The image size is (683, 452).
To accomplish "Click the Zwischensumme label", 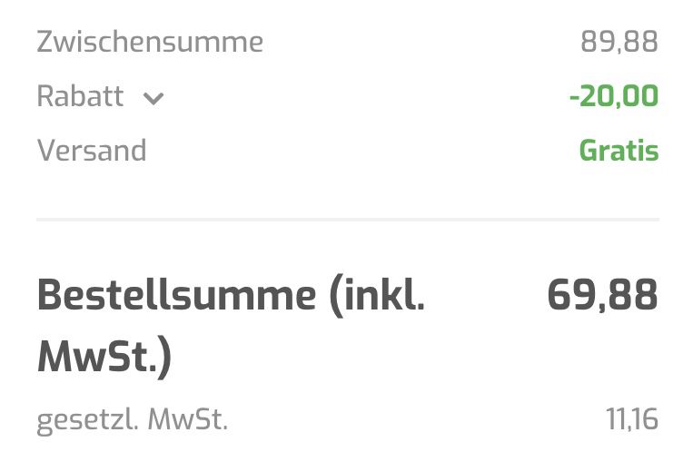I will (x=150, y=42).
